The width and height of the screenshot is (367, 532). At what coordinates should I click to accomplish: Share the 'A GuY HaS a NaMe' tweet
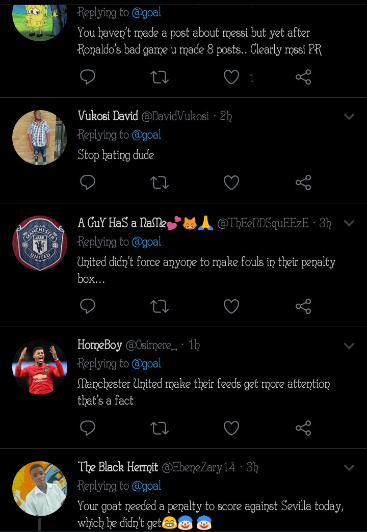point(303,306)
